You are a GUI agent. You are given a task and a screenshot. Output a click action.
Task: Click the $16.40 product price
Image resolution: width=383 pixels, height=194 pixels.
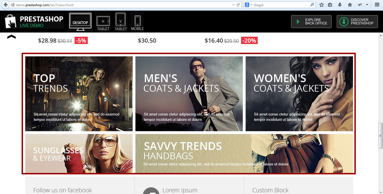click(214, 41)
